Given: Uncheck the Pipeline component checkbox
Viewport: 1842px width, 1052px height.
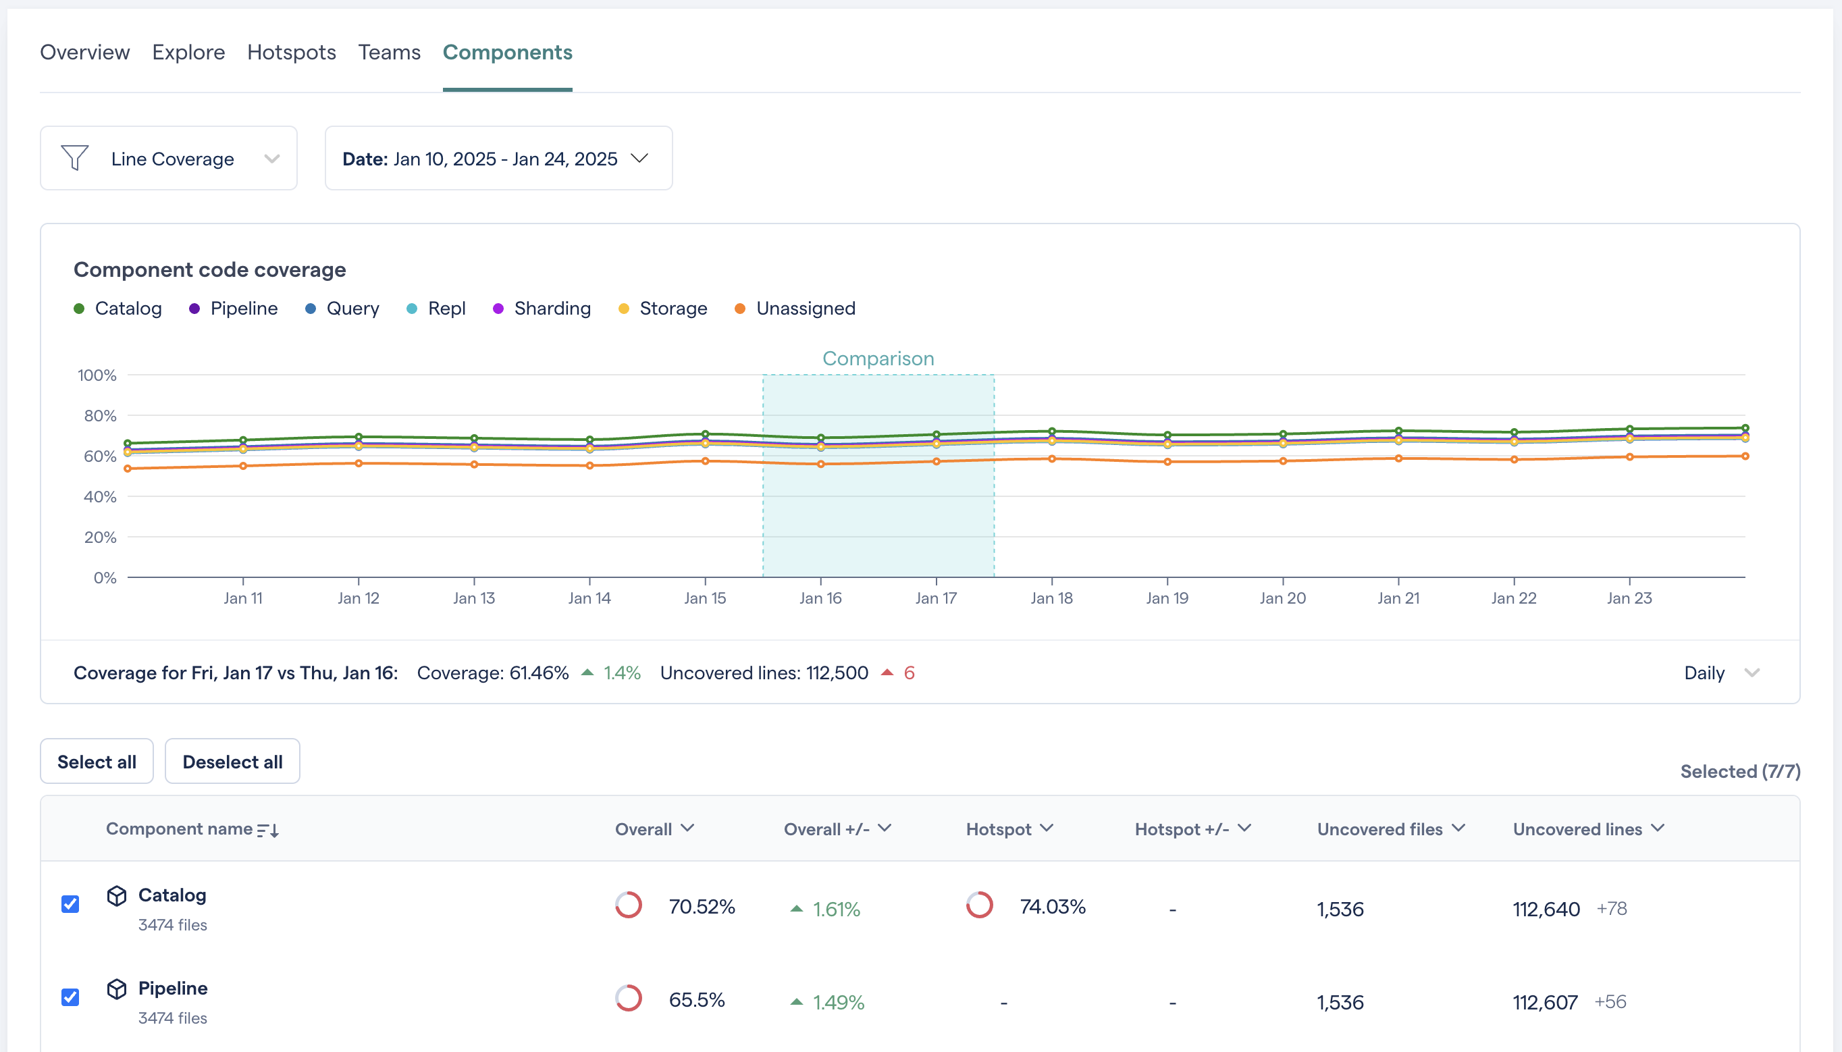Looking at the screenshot, I should (70, 998).
